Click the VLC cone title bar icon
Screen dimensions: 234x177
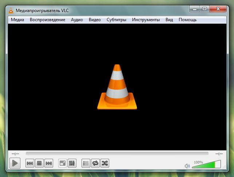pos(11,11)
